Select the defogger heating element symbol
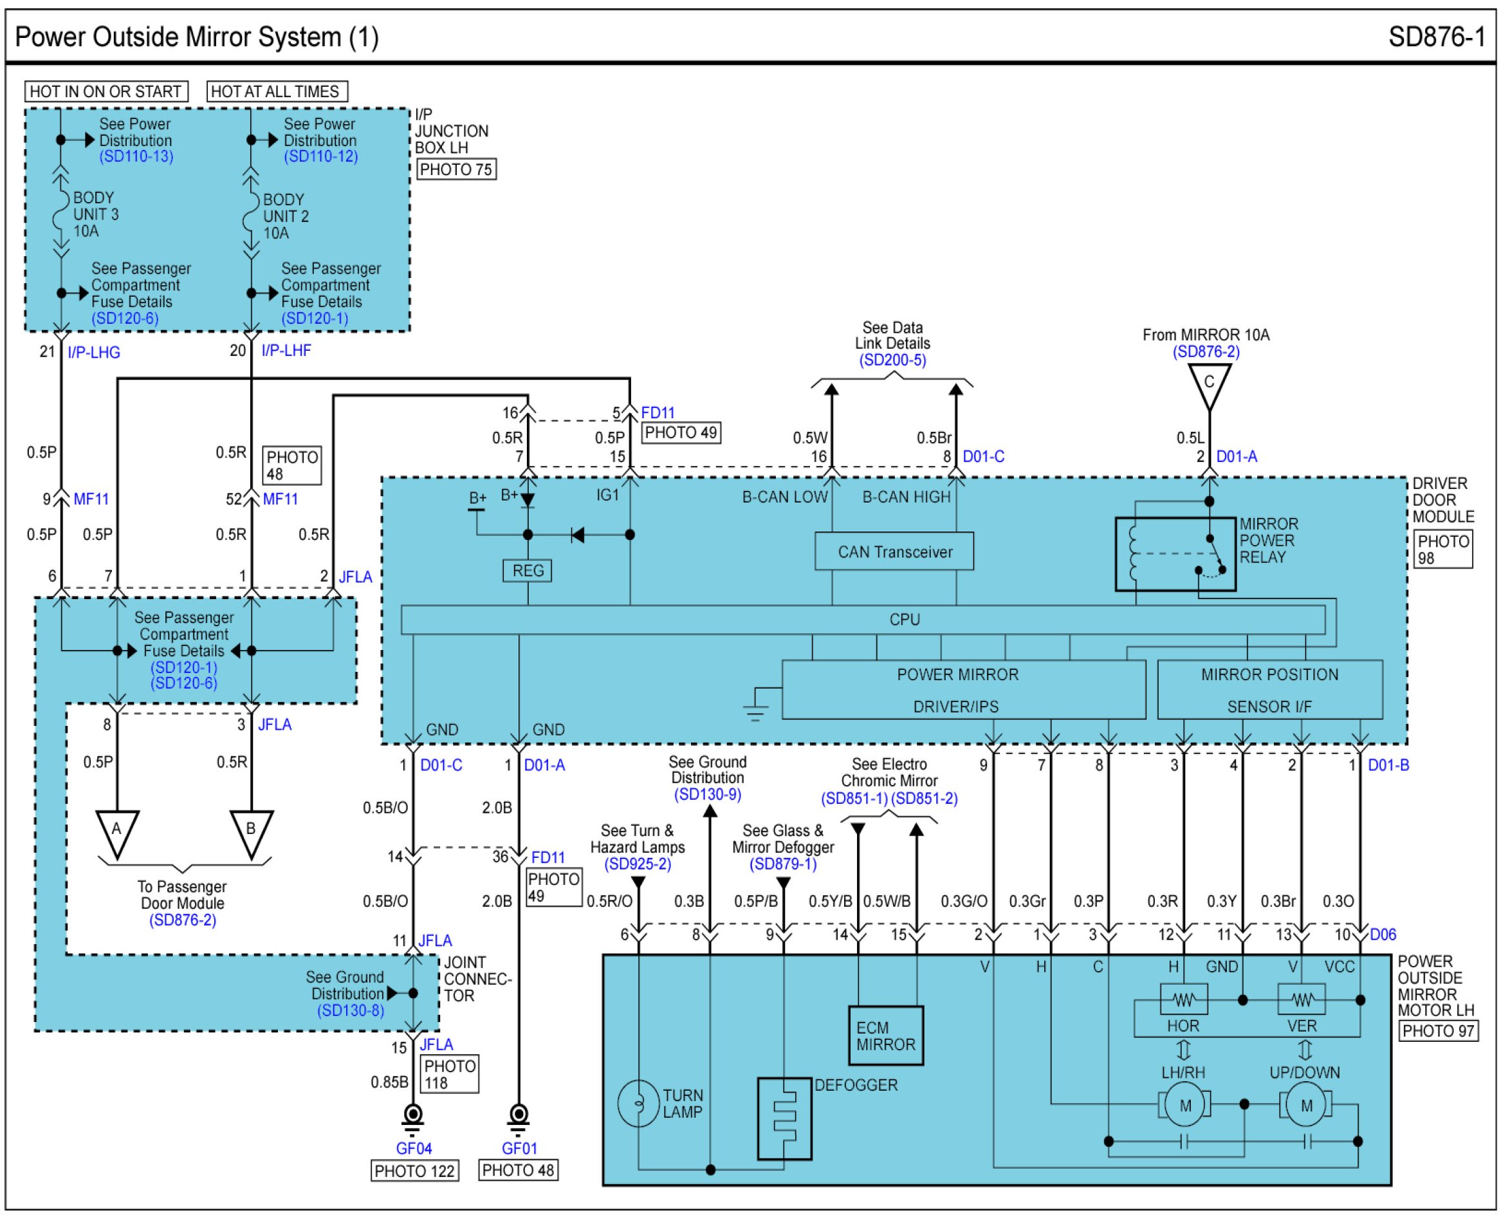 784,1118
